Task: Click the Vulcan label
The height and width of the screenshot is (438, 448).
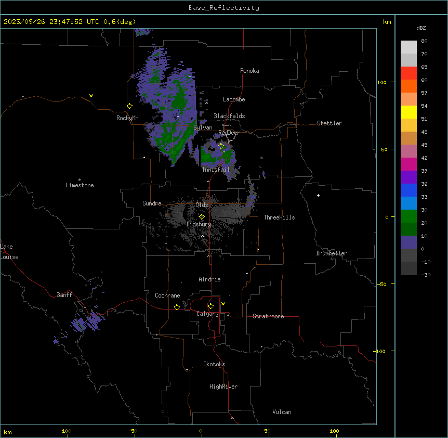Action: click(x=282, y=412)
